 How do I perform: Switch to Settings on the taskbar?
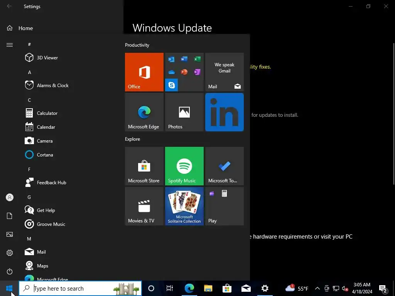click(265, 288)
